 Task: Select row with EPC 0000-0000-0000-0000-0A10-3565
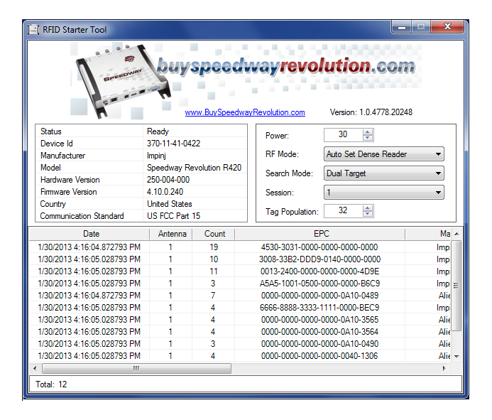(x=240, y=320)
